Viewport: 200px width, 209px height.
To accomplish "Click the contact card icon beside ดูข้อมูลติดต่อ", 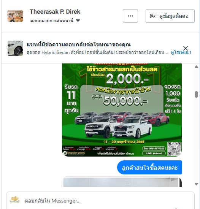I will [153, 16].
